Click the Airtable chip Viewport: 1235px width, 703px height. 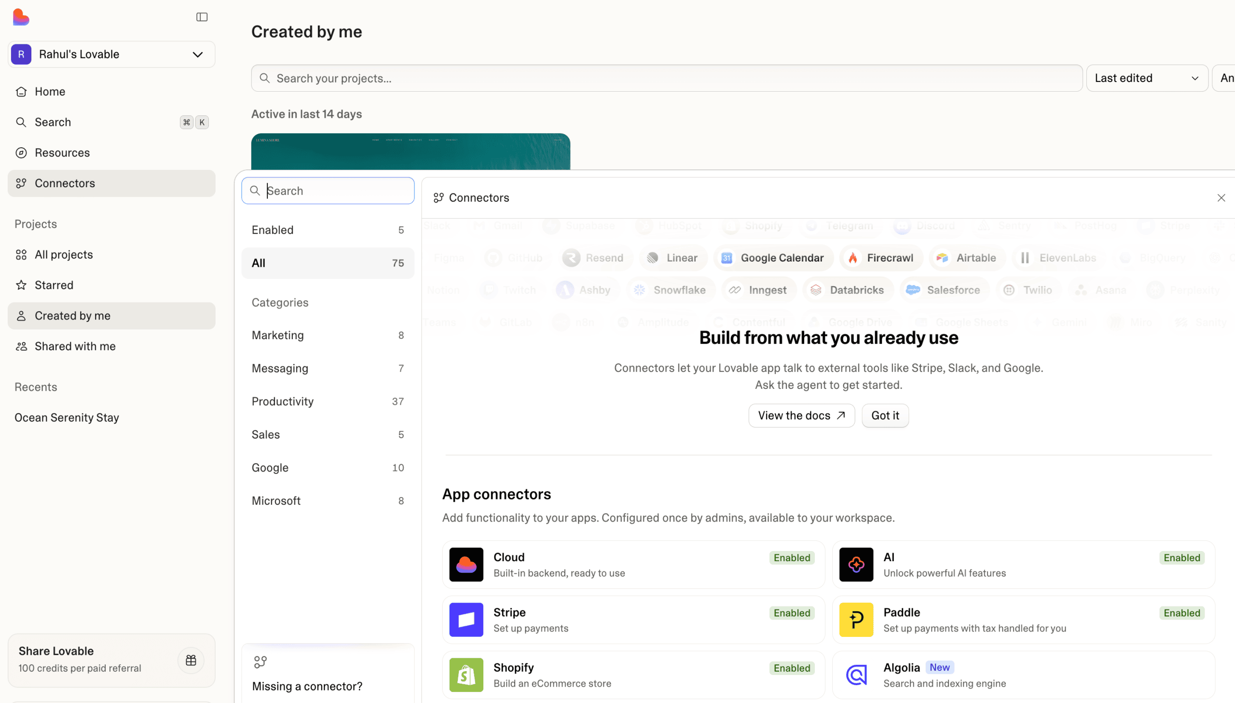point(967,258)
